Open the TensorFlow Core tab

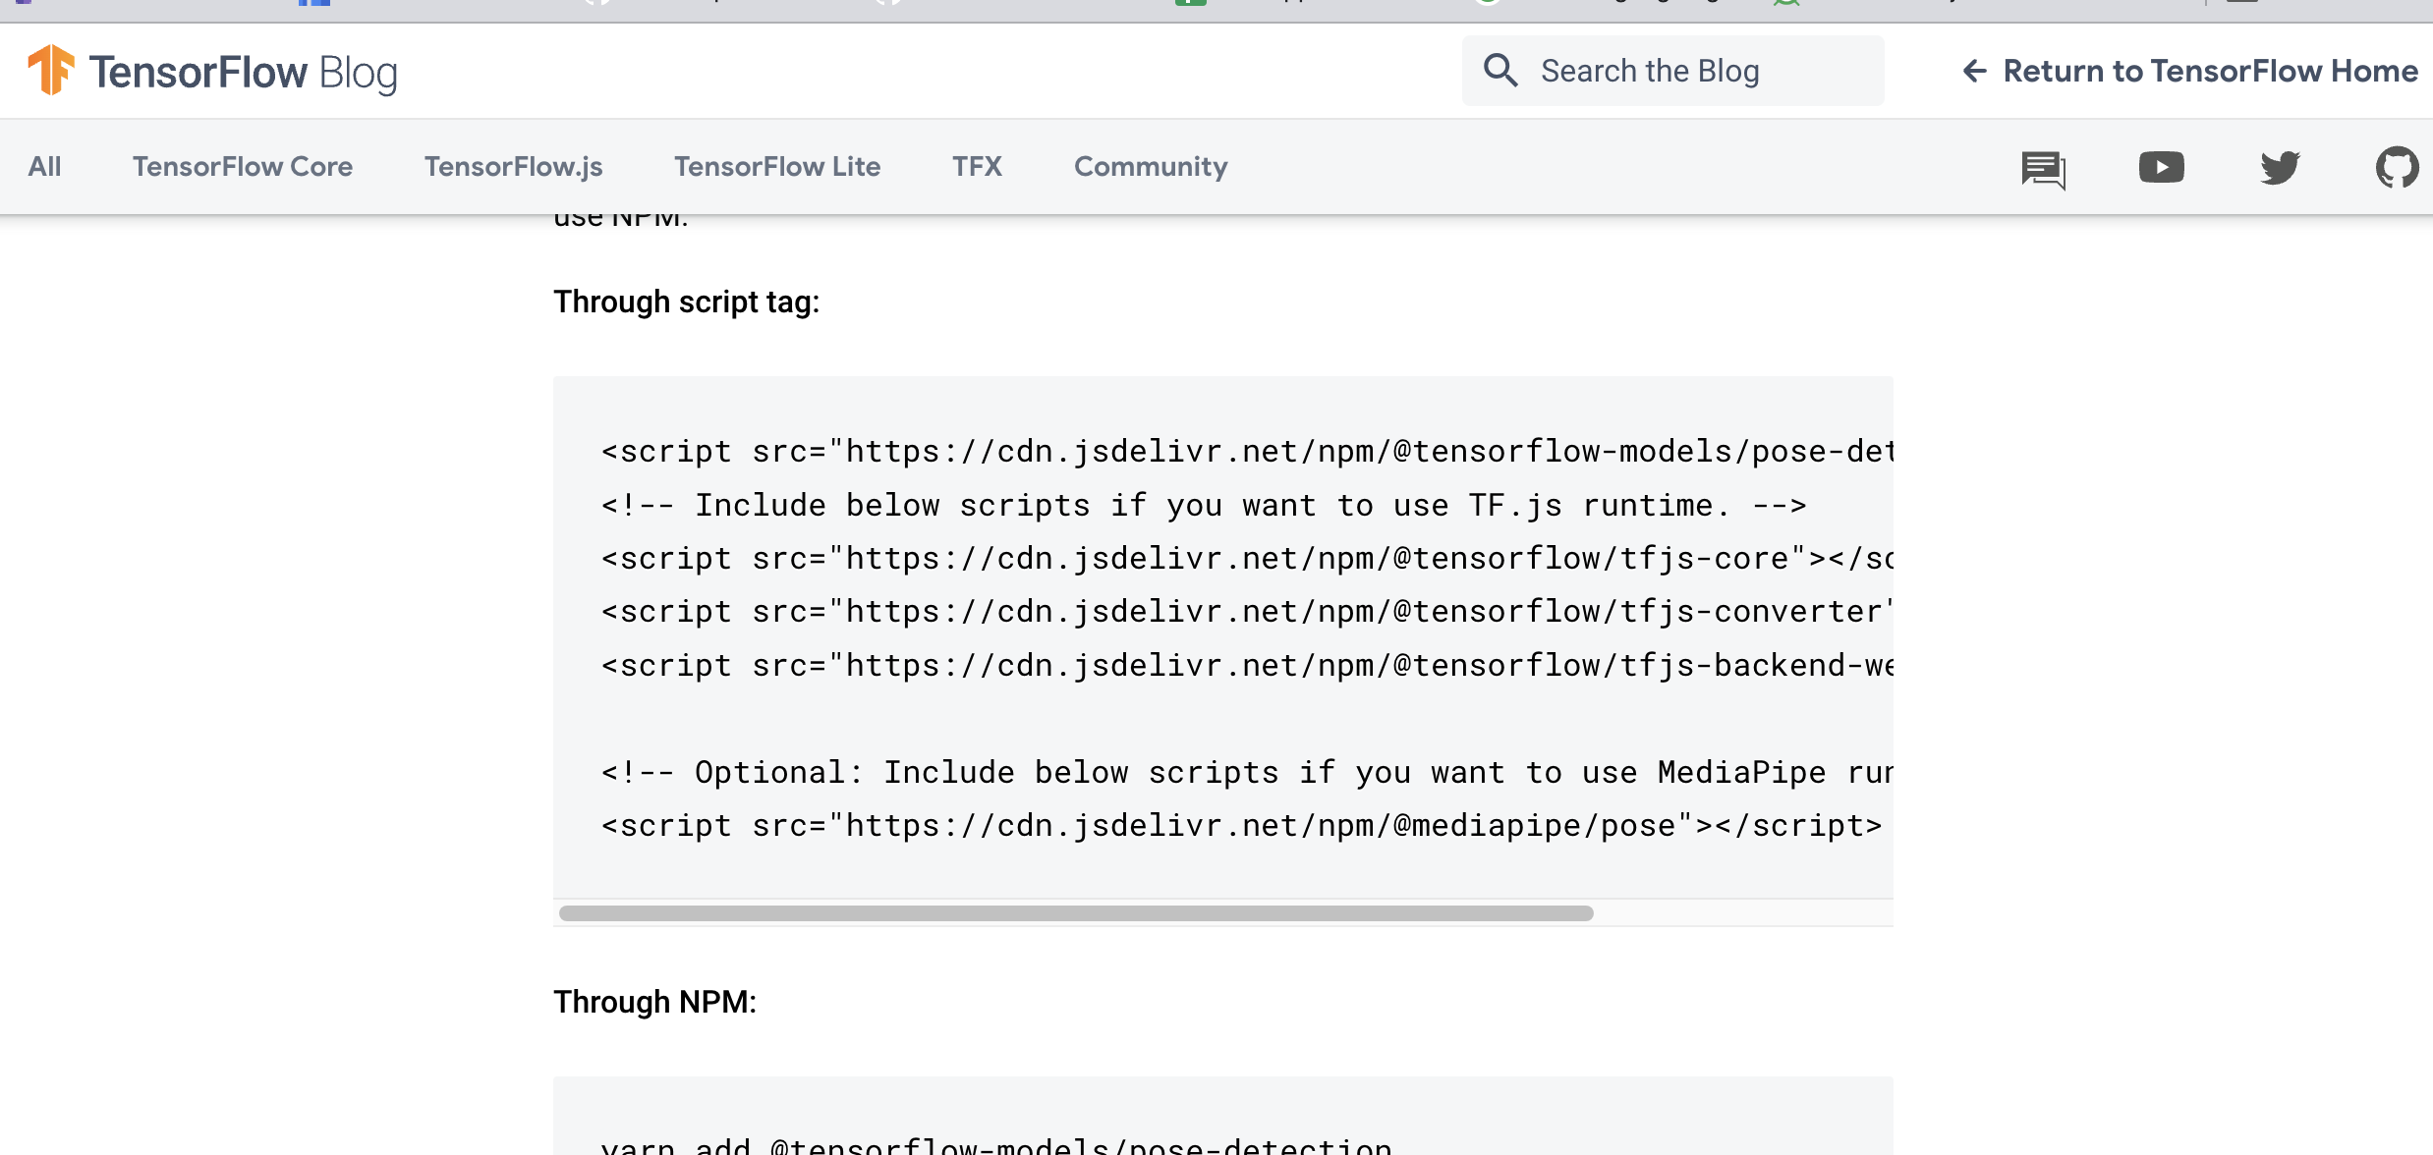242,167
